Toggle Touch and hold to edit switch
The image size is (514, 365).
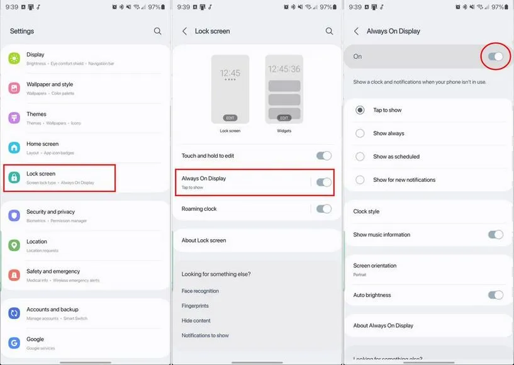tap(323, 155)
